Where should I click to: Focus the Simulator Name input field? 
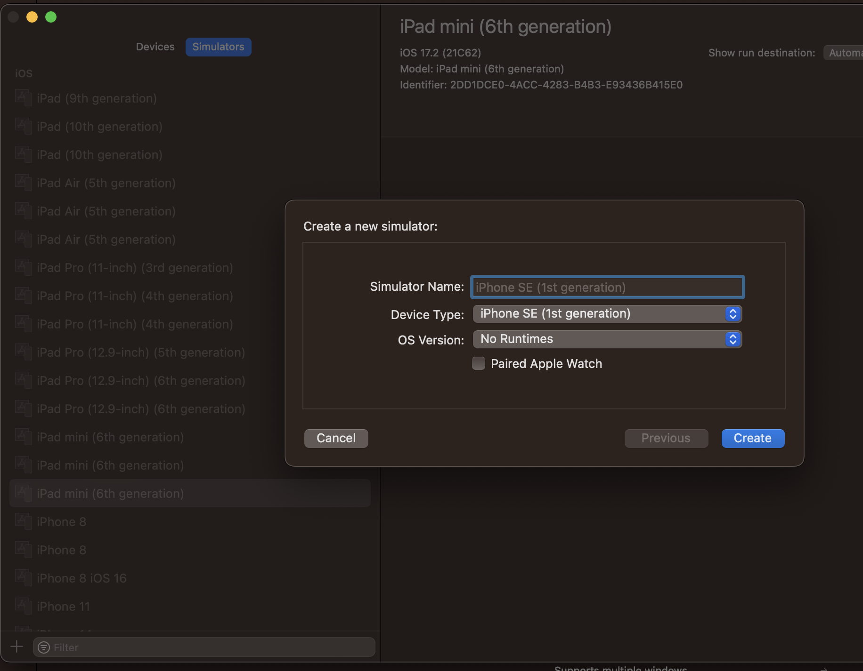coord(608,287)
